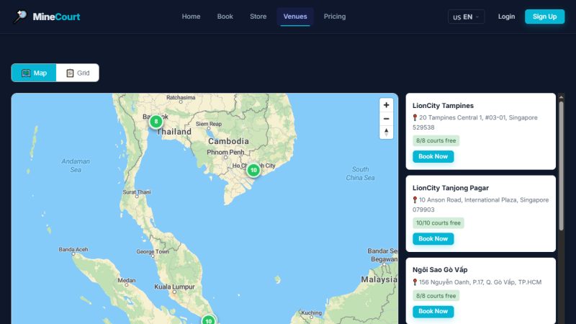Screen dimensions: 576x324
Task: Click the Singapore cluster marker 10
Action: tap(208, 320)
